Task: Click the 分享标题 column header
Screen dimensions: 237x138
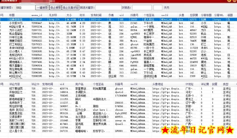Action: (x=206, y=15)
